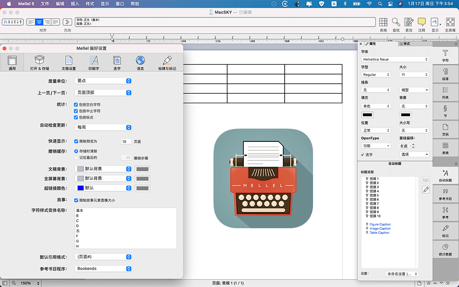Open the 字符 palette in sidebar
The image size is (459, 287).
click(x=445, y=55)
